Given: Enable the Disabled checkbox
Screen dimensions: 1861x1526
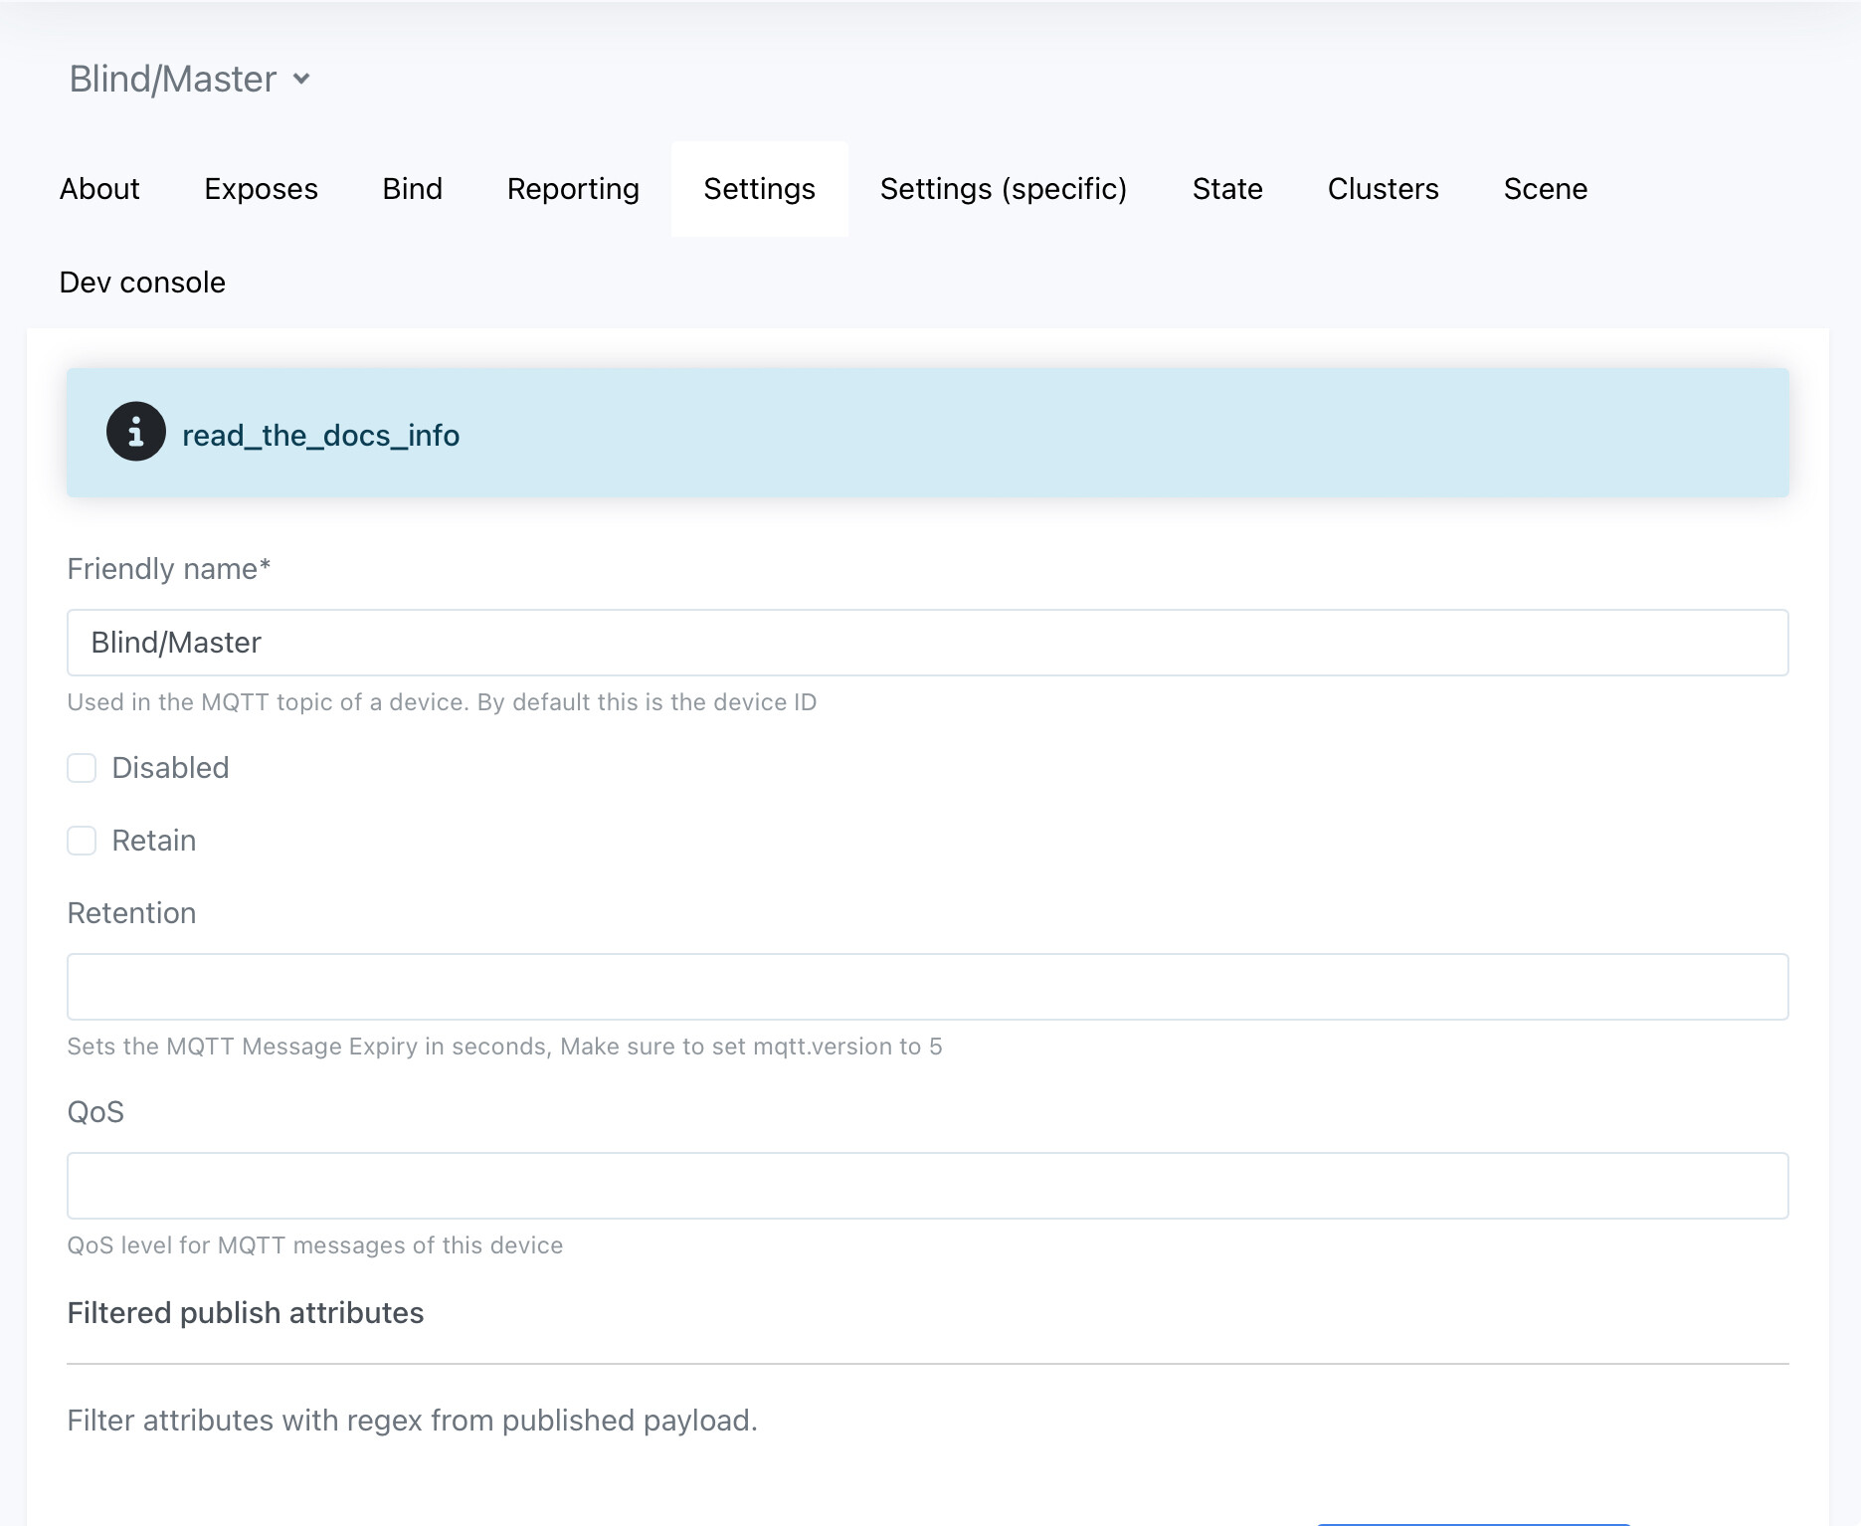Looking at the screenshot, I should (x=82, y=767).
